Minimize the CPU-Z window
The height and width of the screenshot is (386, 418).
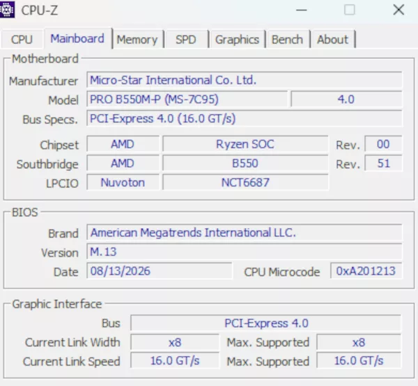[302, 10]
